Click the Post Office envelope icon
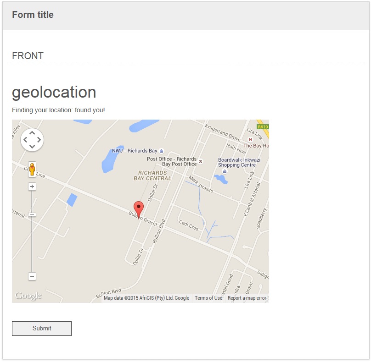The width and height of the screenshot is (371, 362). click(200, 161)
